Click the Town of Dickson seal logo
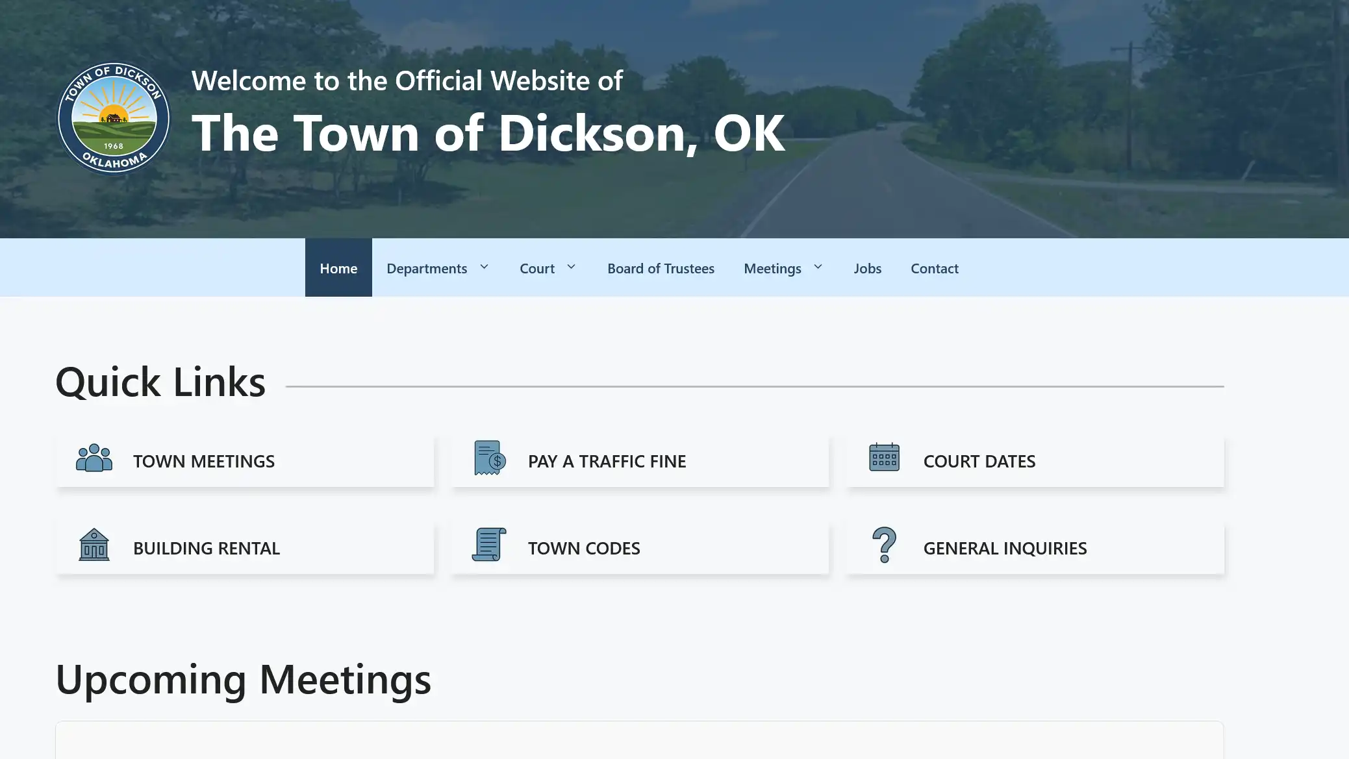The width and height of the screenshot is (1349, 759). click(x=114, y=119)
